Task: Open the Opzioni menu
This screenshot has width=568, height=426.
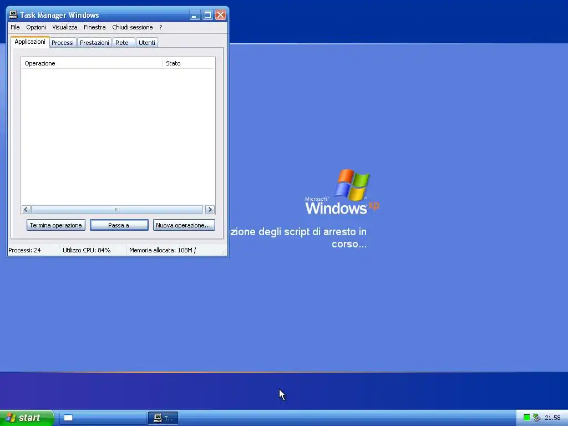Action: coord(36,27)
